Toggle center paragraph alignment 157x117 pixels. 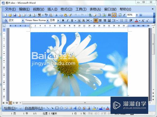100,21
